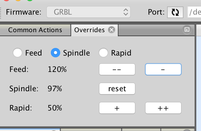Grab the toolbar's dotted drag handle
This screenshot has width=201, height=131.
pos(1,13)
